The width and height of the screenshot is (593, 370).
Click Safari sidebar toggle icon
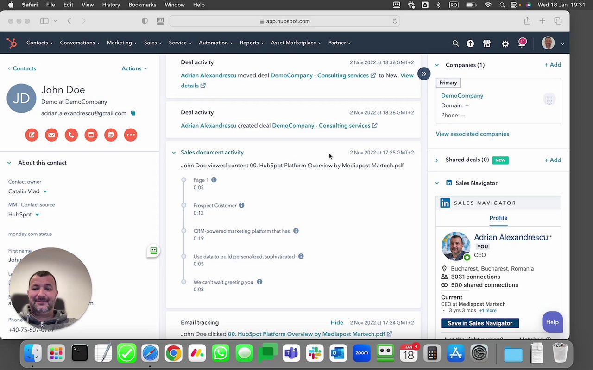pyautogui.click(x=44, y=21)
